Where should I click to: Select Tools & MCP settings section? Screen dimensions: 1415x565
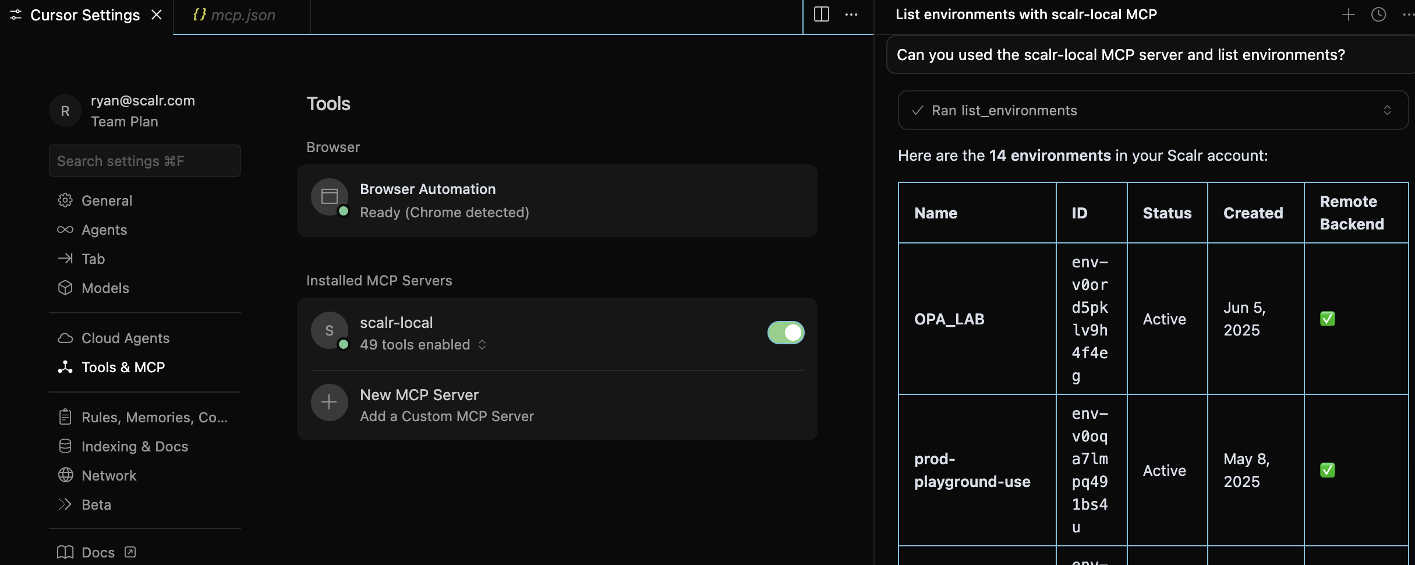point(145,367)
